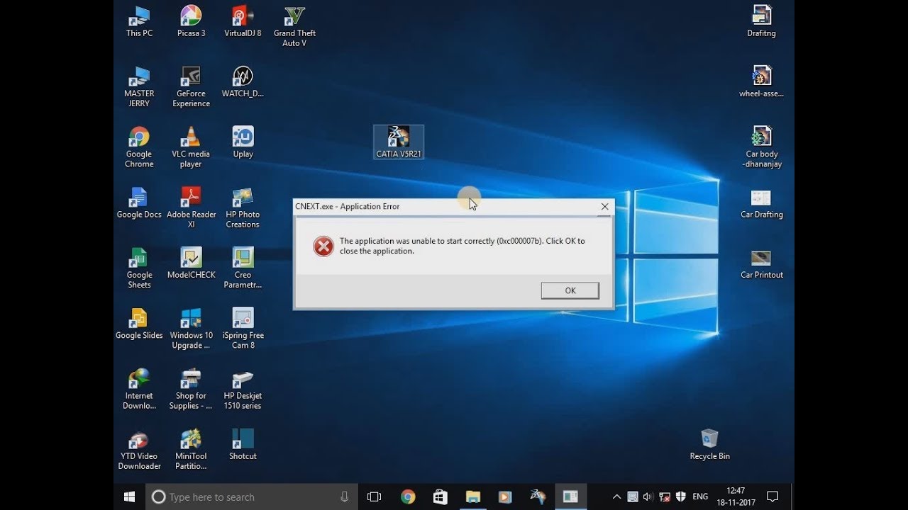
Task: Select the iSpring Free Cam 8 shortcut
Action: (243, 329)
